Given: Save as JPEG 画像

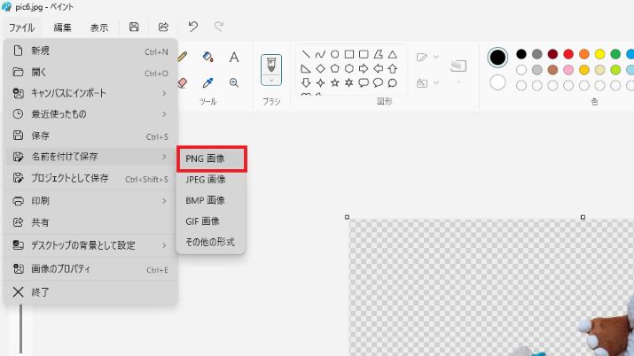Looking at the screenshot, I should (211, 179).
